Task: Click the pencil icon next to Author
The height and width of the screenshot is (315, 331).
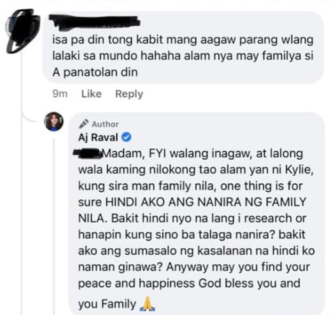Action: point(83,124)
